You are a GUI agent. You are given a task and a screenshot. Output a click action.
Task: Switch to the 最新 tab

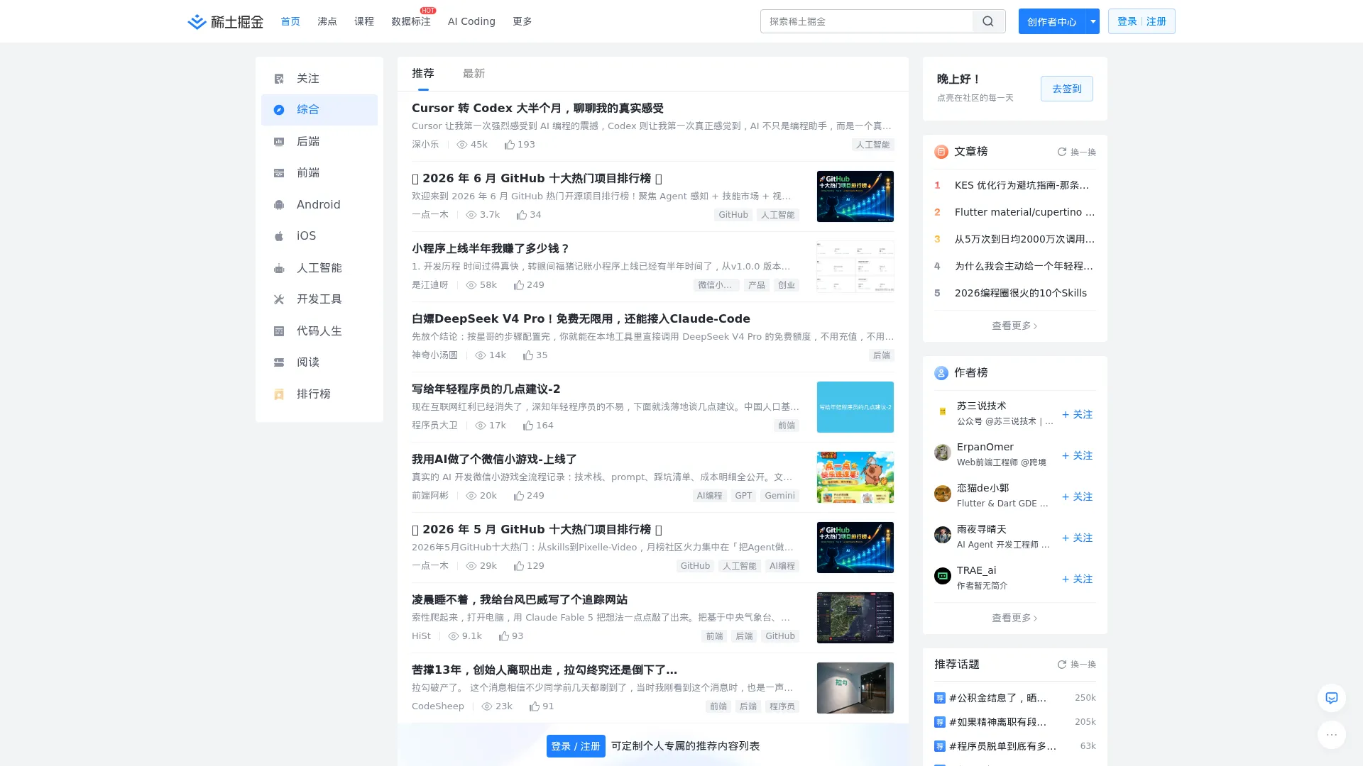(x=474, y=74)
